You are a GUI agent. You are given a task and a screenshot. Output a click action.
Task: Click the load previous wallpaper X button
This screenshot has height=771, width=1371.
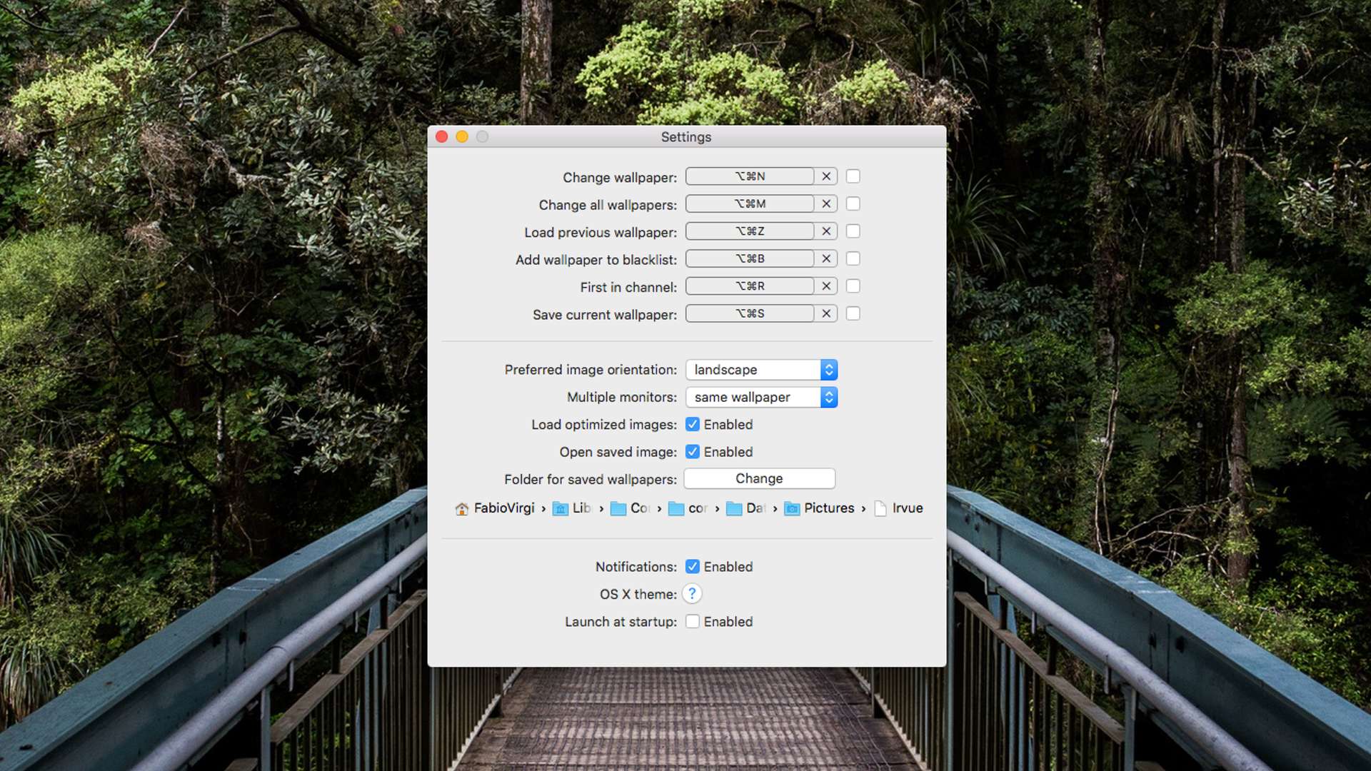point(825,231)
